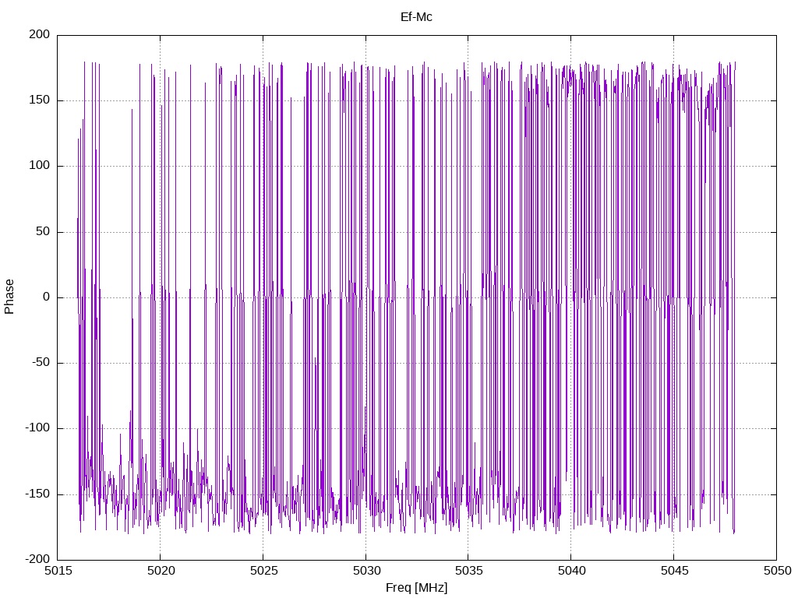Click the y-axis tick label "100"
Image resolution: width=798 pixels, height=598 pixels.
click(40, 166)
